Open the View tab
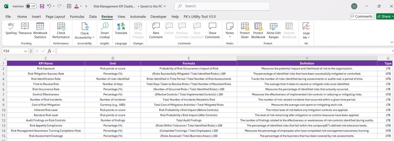The height and width of the screenshot is (141, 394). [121, 17]
